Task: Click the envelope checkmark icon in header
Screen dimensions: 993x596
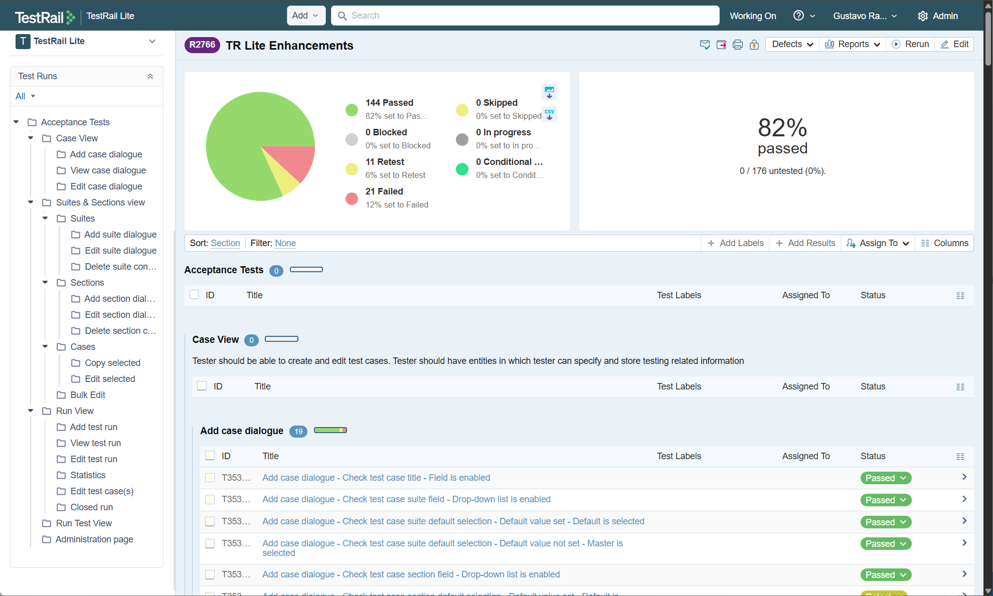Action: coord(705,45)
